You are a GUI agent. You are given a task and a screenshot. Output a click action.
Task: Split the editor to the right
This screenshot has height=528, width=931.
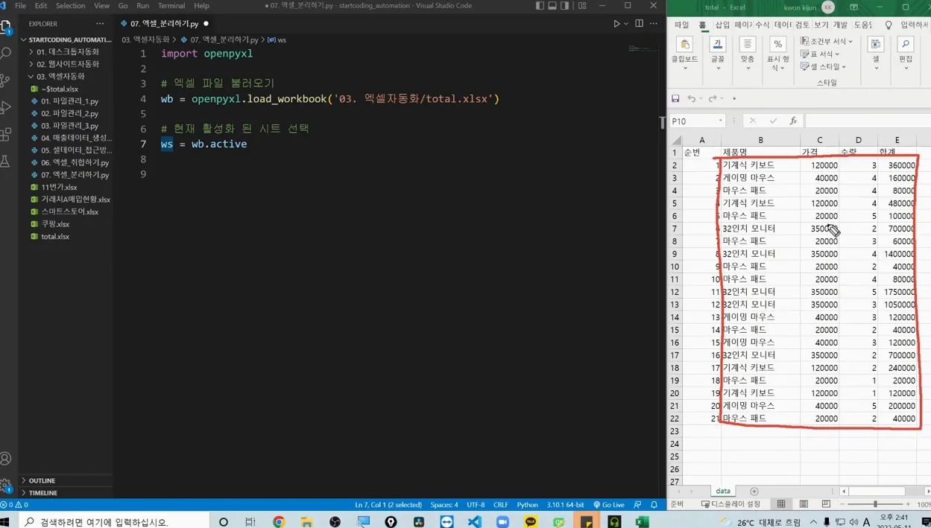coord(639,24)
